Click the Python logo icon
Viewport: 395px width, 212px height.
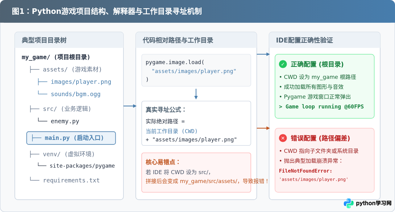point(349,203)
